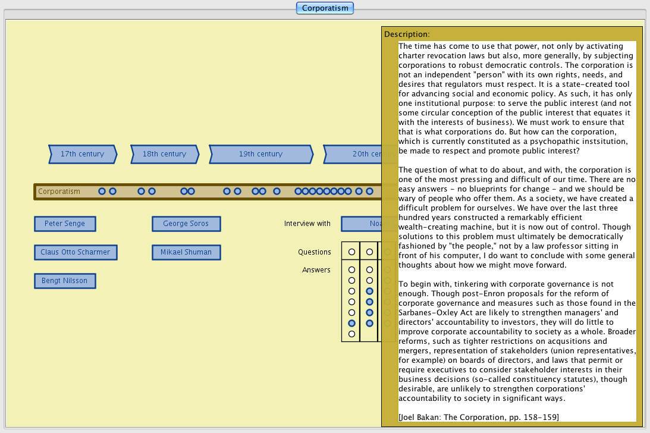Open George Soros's entry
Image resolution: width=650 pixels, height=433 pixels.
pos(186,224)
